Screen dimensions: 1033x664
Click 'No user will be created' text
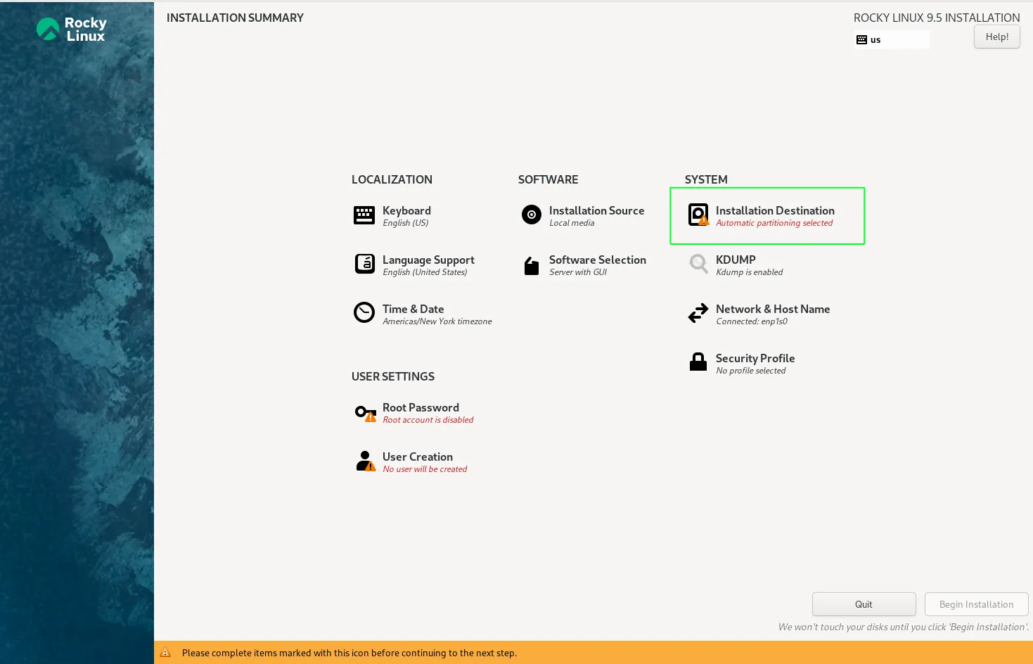click(425, 469)
